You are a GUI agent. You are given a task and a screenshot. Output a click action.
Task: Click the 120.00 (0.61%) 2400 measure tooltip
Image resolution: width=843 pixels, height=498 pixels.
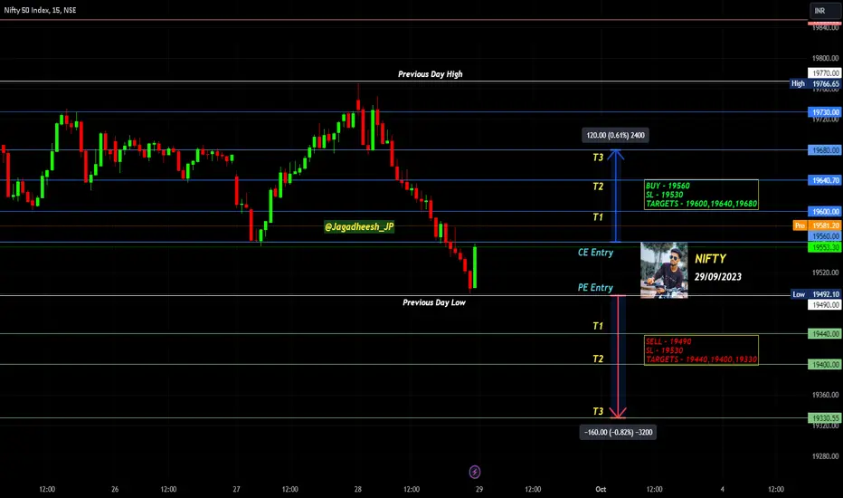pos(616,135)
